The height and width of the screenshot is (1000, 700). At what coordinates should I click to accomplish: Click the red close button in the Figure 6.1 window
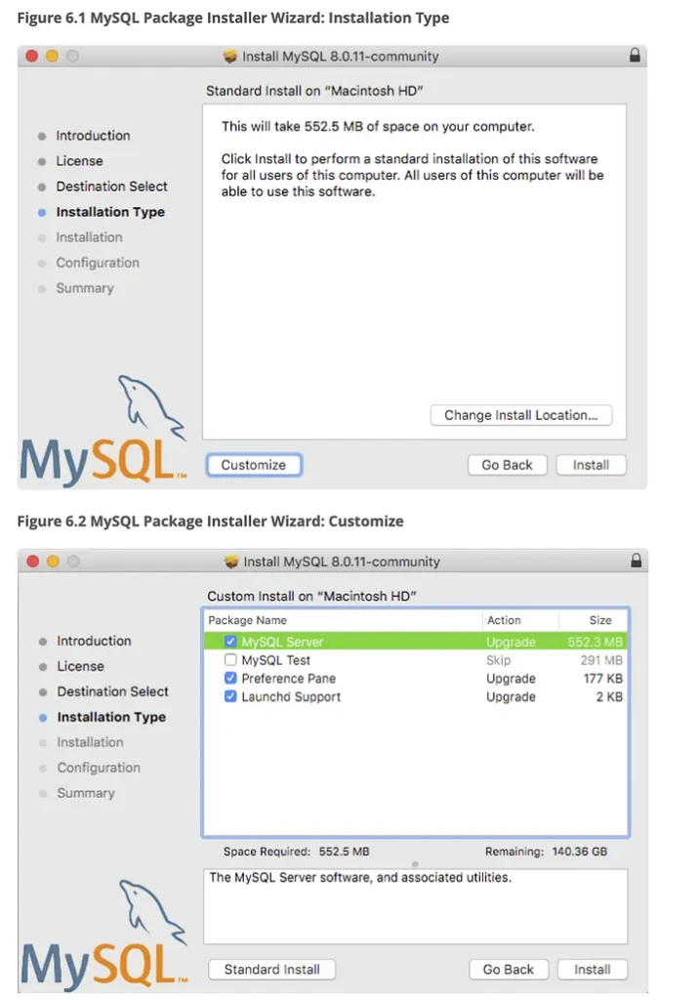pyautogui.click(x=31, y=56)
